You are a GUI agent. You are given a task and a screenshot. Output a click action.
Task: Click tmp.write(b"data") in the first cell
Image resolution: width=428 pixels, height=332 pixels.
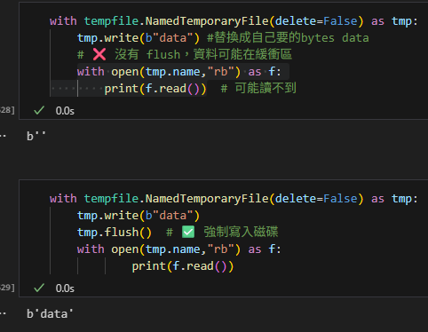pyautogui.click(x=139, y=38)
